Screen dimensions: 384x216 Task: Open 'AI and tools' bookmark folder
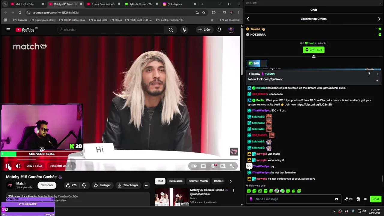click(x=98, y=20)
